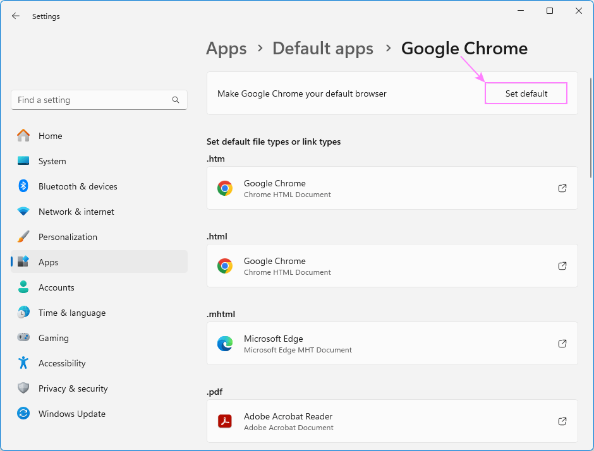Select Apps in the sidebar
Screen dimensions: 594x451
[x=99, y=262]
